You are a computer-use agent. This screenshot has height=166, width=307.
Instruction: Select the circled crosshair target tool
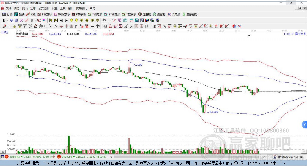(61, 26)
